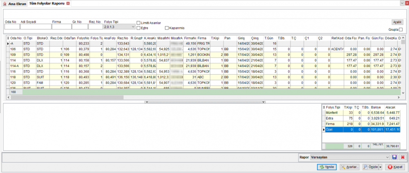The width and height of the screenshot is (409, 173).
Task: Click the O.Tipi column header
Action: coord(29,38)
